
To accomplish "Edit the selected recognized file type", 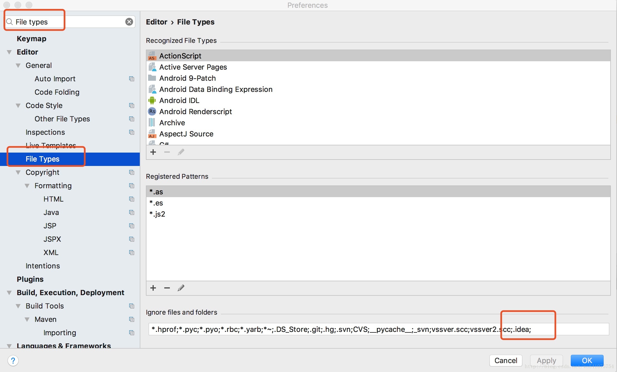I will point(181,152).
